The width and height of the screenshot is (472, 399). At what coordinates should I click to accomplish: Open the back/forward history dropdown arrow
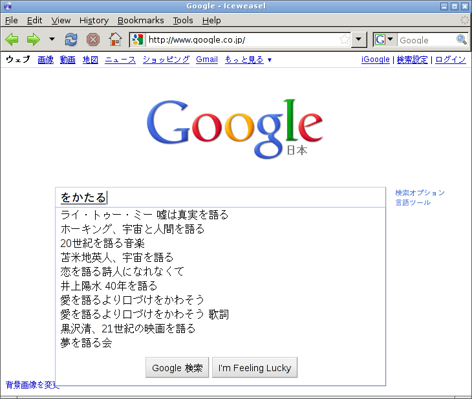coord(52,39)
